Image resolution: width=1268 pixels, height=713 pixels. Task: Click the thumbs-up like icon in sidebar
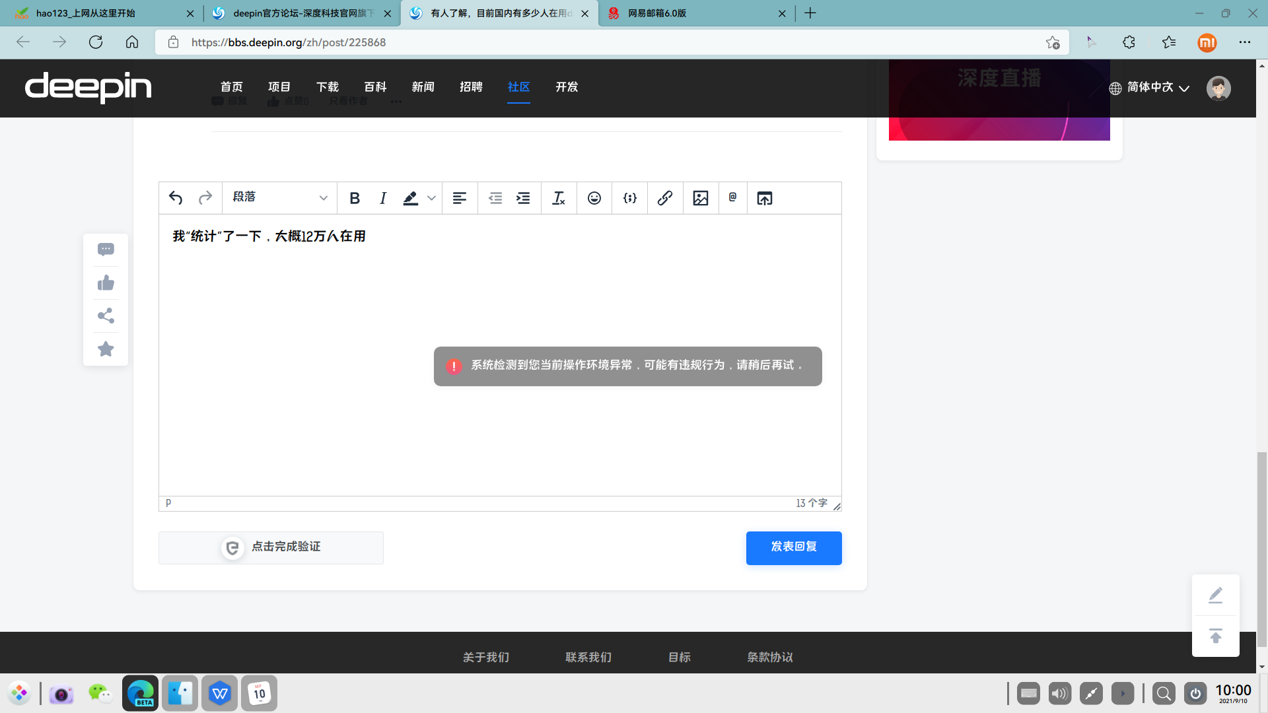pyautogui.click(x=106, y=283)
